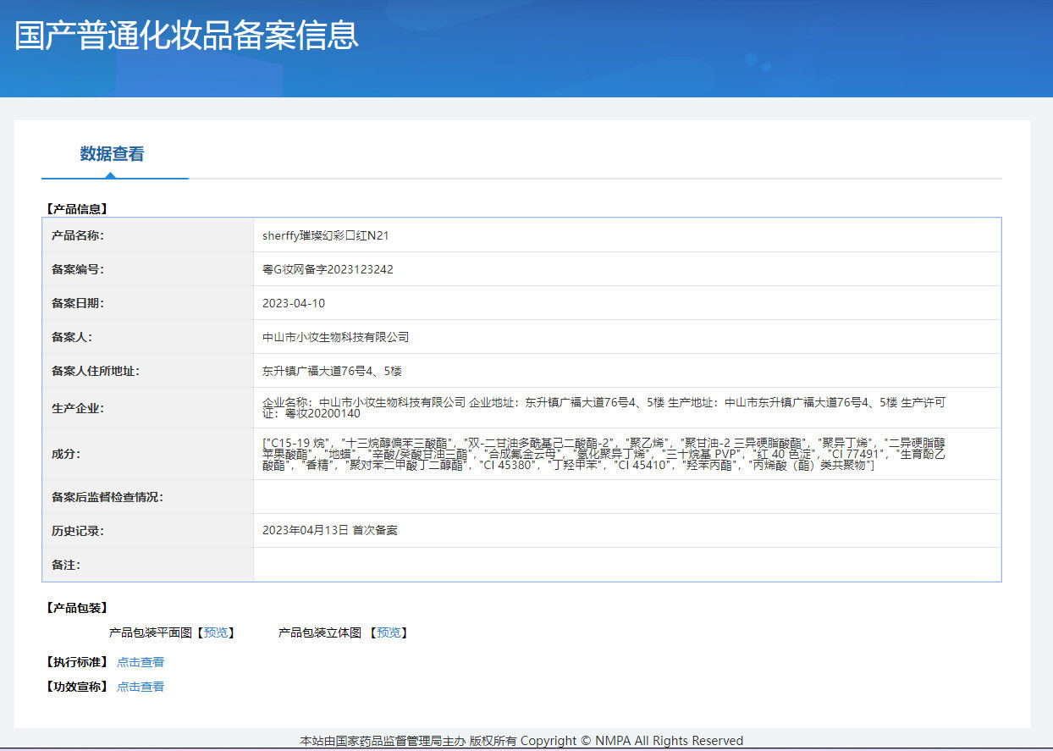The image size is (1053, 751).
Task: Click the 【产品信息】 section heading
Action: [x=77, y=208]
